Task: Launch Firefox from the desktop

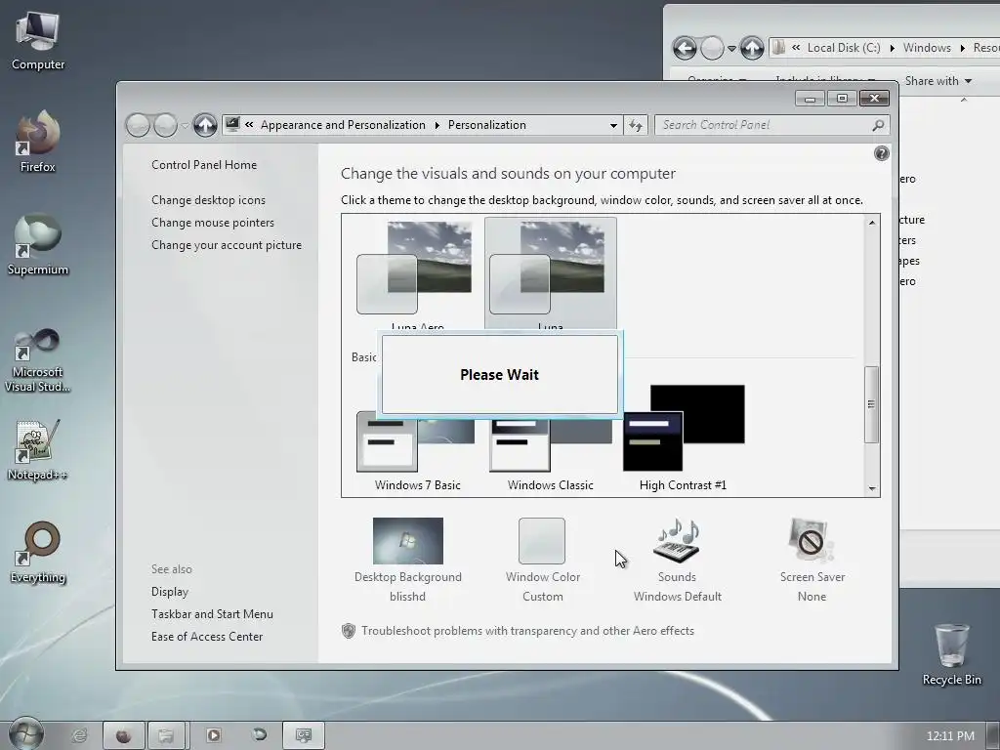Action: (x=38, y=141)
